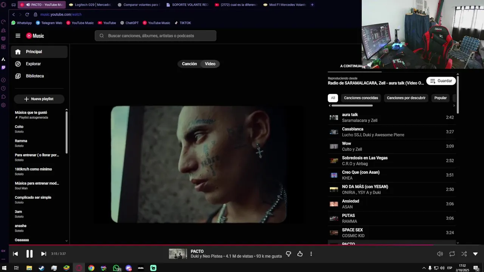Open ChatGPT bookmark

click(129, 23)
